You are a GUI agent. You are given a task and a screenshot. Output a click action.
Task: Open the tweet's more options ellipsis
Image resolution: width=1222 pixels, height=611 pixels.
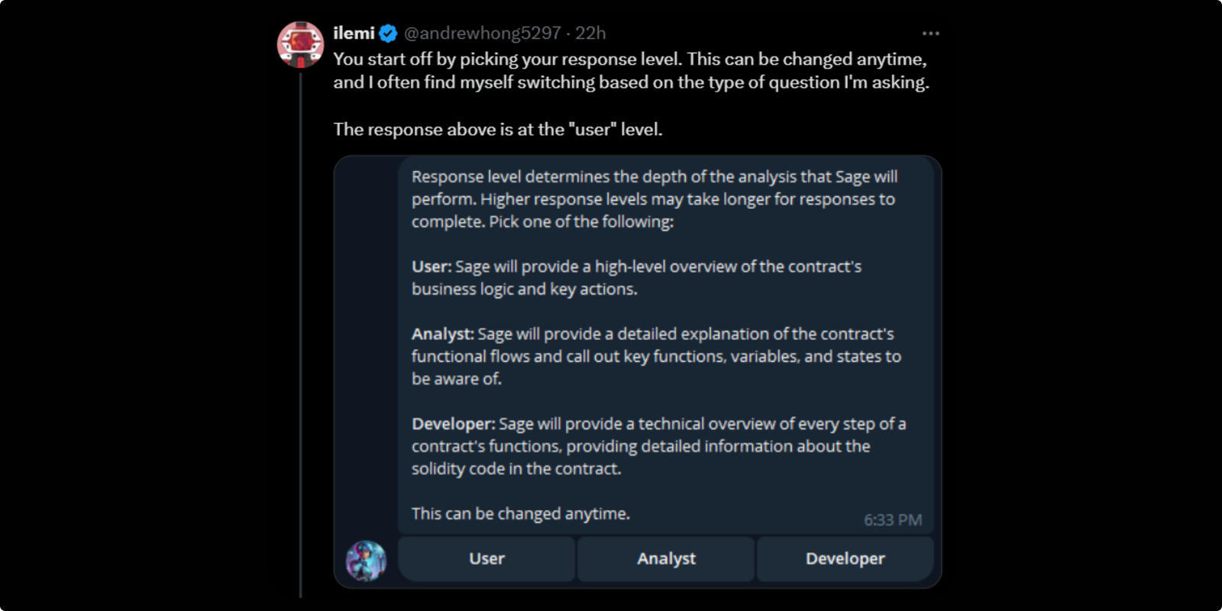pyautogui.click(x=930, y=34)
